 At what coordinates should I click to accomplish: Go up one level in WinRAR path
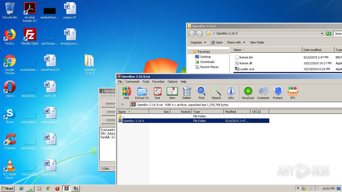pyautogui.click(x=122, y=105)
